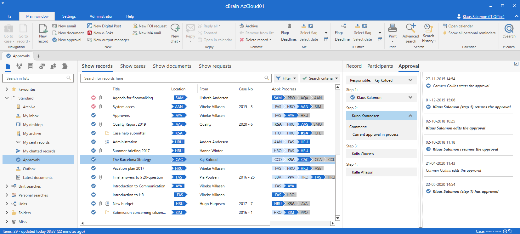Select My inbox in the list

pos(31,116)
